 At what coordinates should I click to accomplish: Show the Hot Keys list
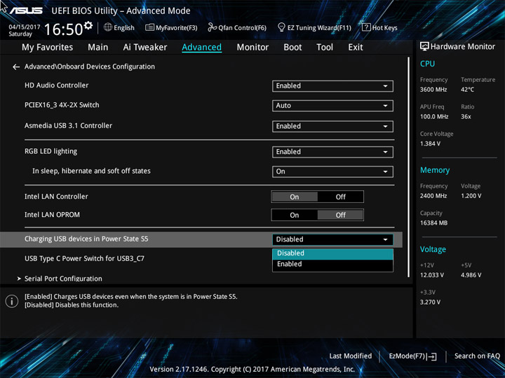tap(379, 27)
